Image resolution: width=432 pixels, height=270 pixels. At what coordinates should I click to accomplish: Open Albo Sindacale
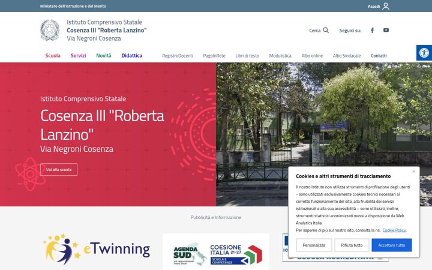[347, 56]
